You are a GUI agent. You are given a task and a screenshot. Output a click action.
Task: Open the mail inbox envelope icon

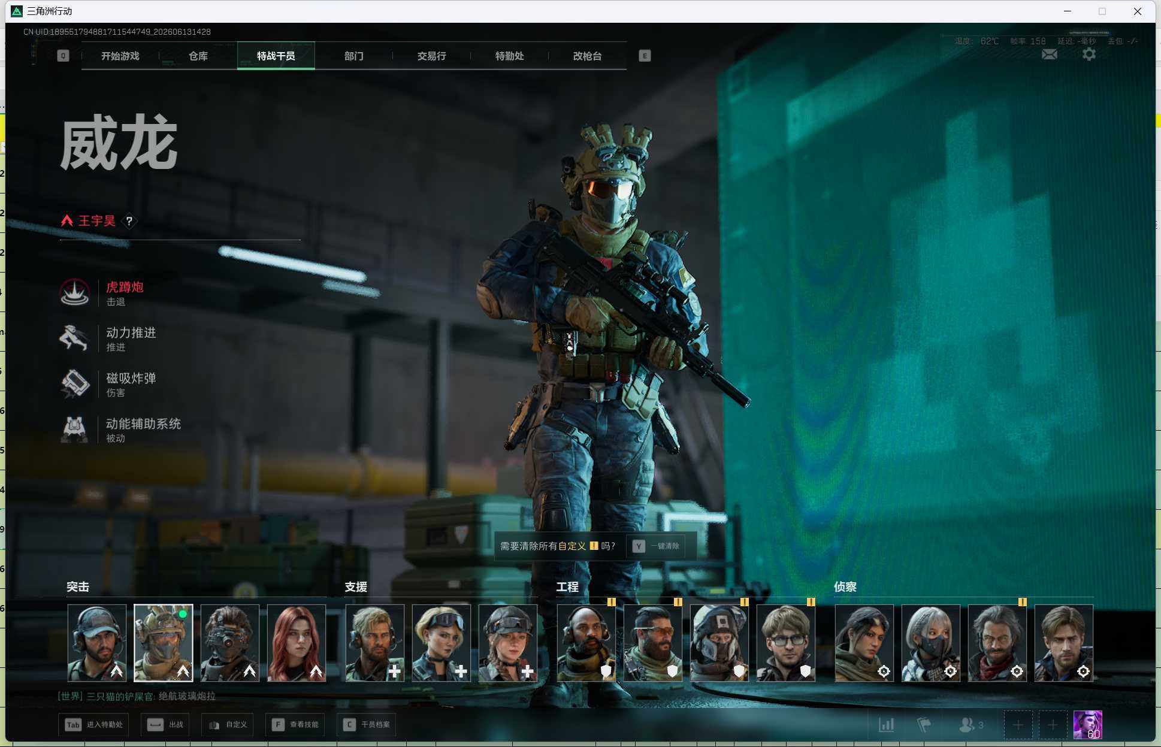(x=1050, y=55)
